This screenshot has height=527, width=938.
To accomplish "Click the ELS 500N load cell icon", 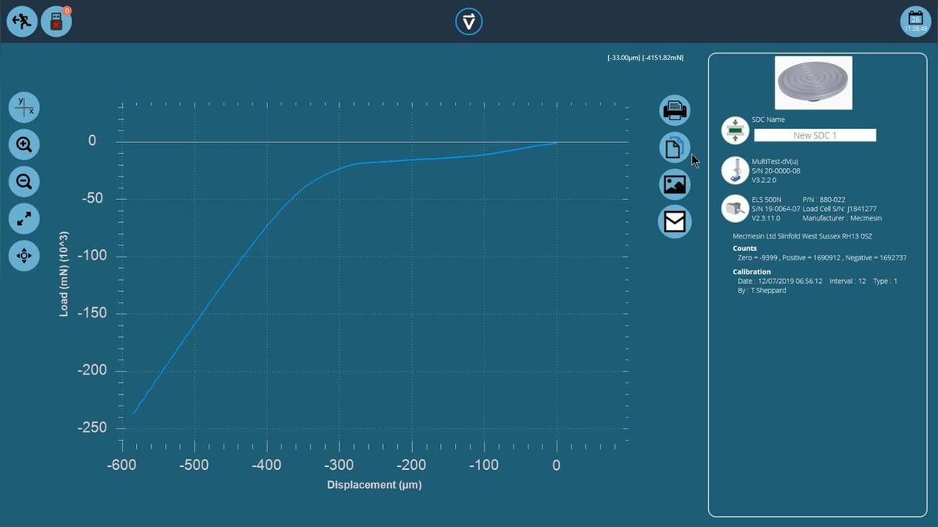I will tap(735, 209).
